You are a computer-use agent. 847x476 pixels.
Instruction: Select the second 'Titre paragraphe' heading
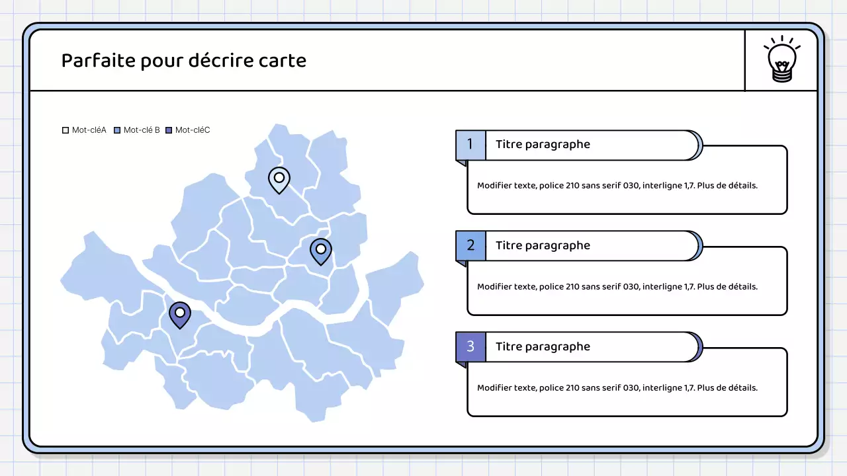point(543,246)
